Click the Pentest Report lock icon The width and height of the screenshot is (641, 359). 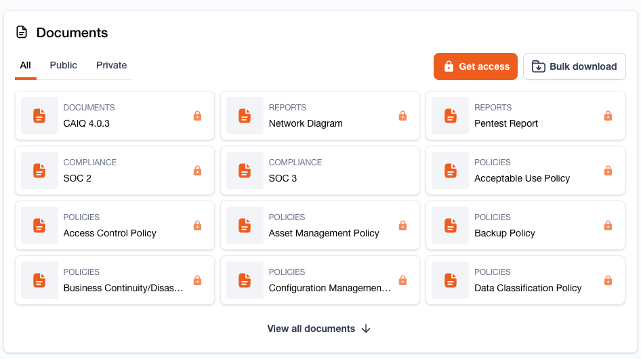(608, 116)
